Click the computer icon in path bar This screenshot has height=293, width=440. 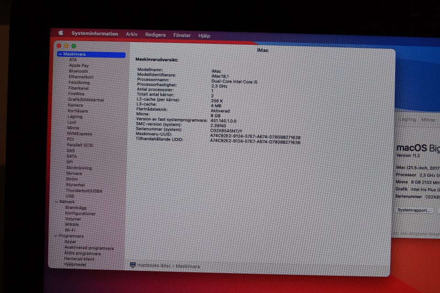pyautogui.click(x=133, y=265)
